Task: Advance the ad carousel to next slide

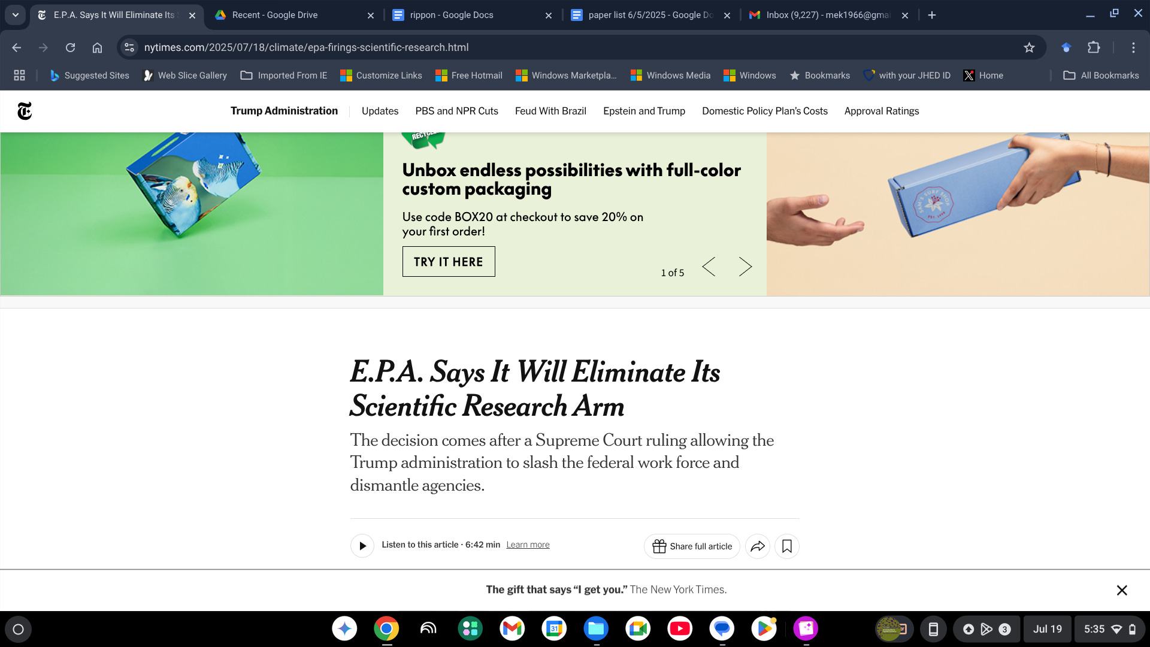Action: click(745, 267)
